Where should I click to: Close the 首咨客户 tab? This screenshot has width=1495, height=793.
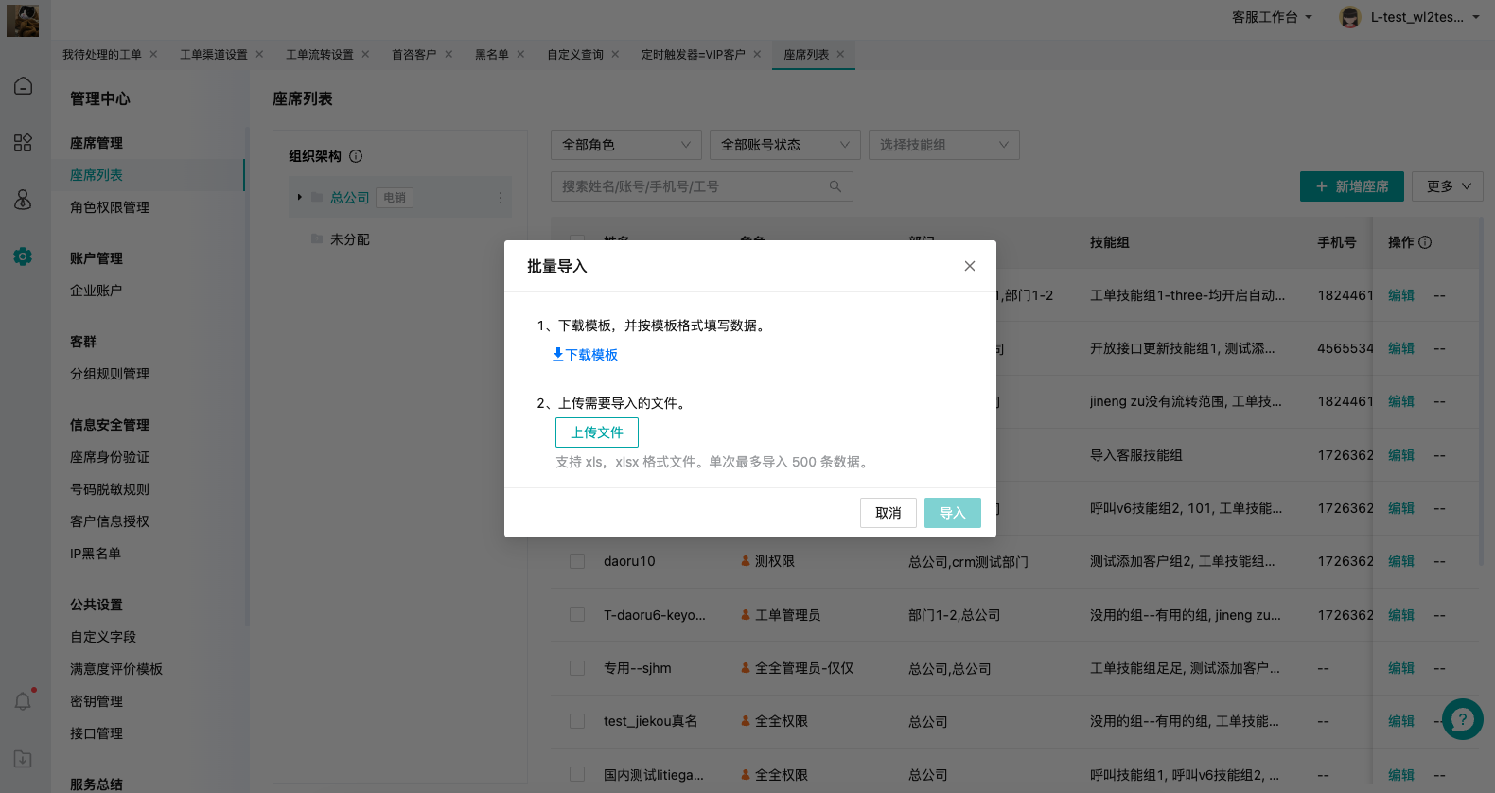point(448,55)
